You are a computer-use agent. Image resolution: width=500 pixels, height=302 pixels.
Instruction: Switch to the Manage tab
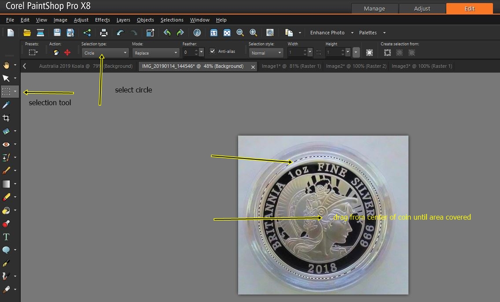(375, 9)
